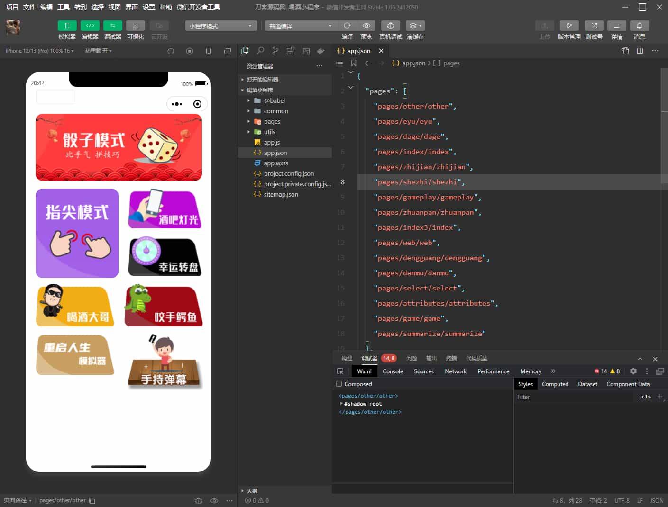This screenshot has width=668, height=507.
Task: Toggle the debugger (调试器) panel button
Action: click(x=113, y=26)
